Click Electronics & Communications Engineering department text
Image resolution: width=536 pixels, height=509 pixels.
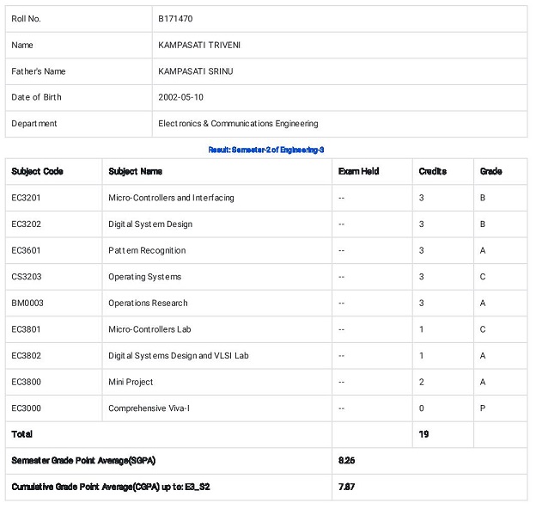[238, 124]
